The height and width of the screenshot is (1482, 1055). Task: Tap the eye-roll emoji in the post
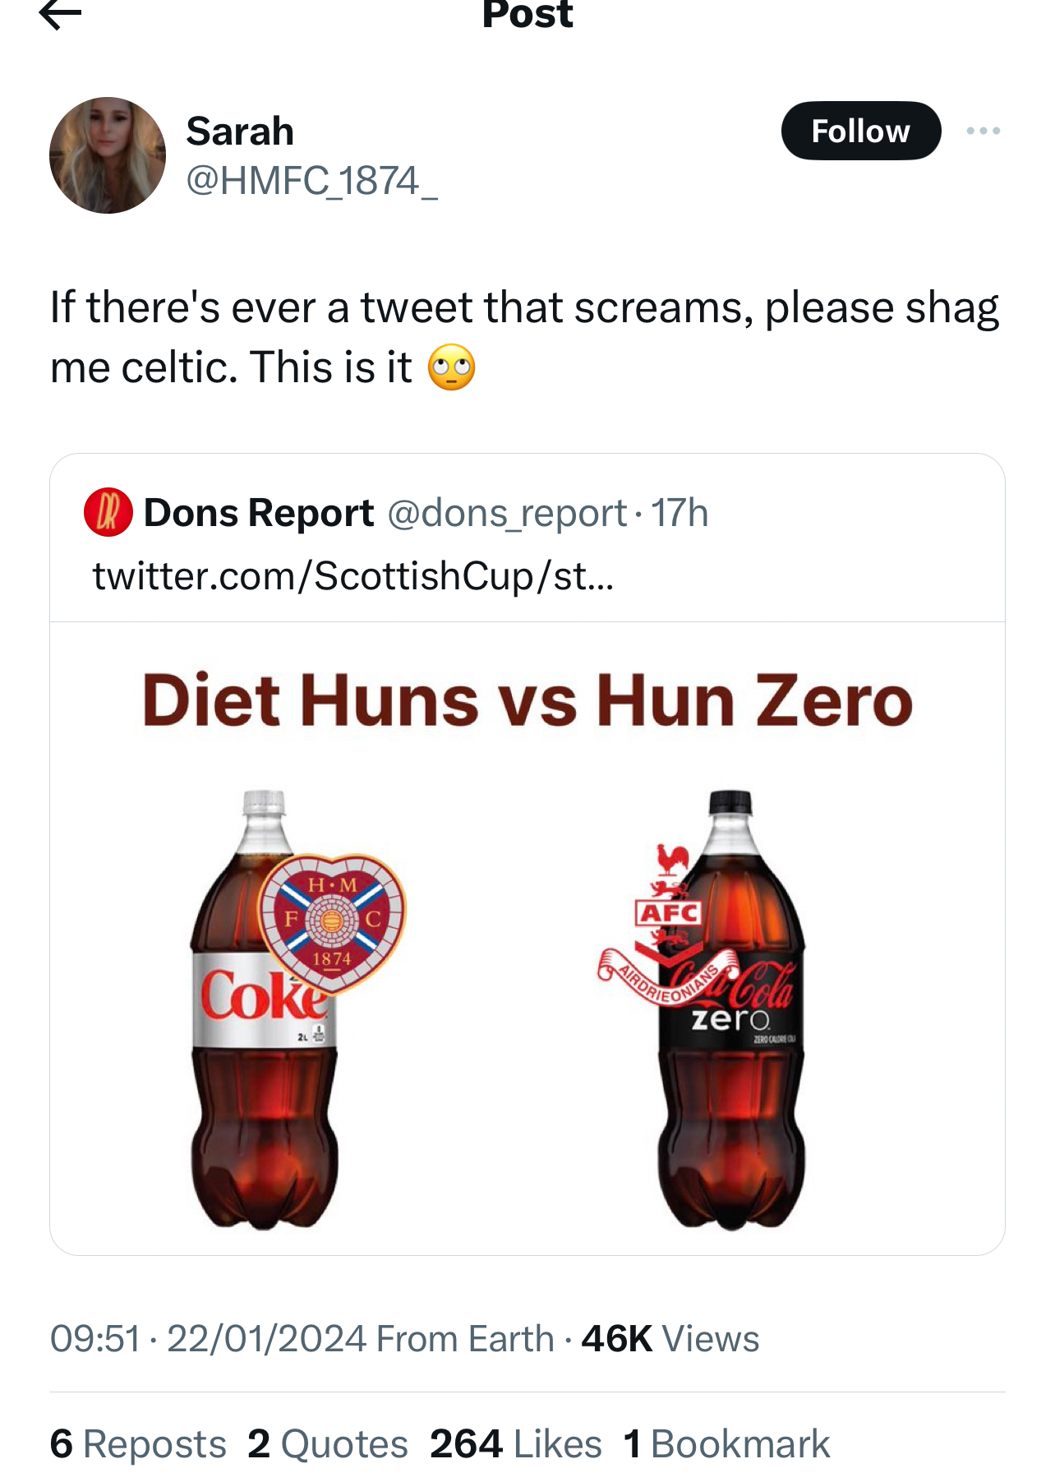(451, 367)
